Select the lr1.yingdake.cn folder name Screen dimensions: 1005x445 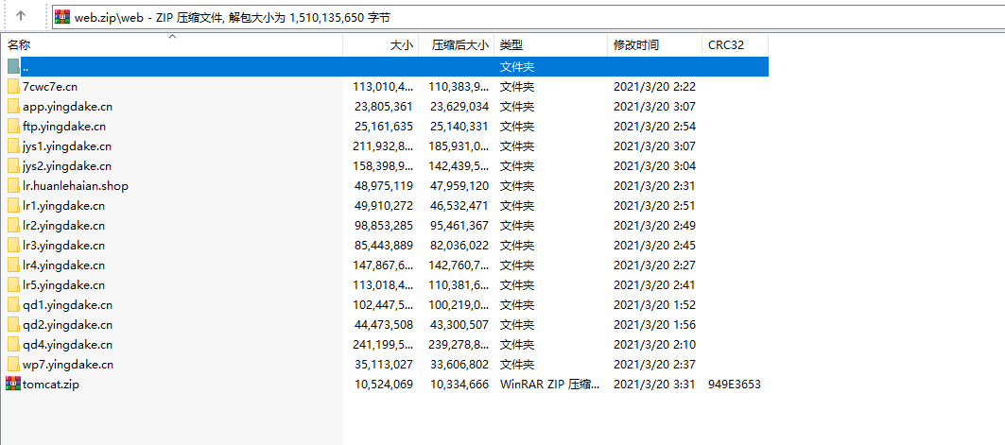[x=63, y=206]
